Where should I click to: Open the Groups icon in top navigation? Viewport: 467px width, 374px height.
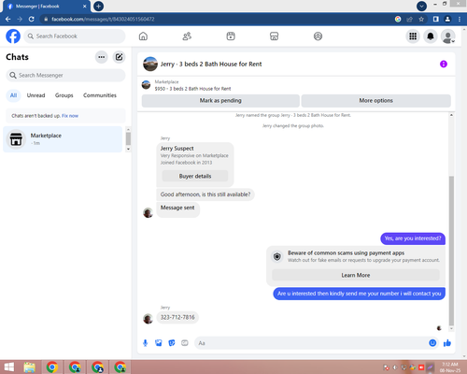point(318,36)
